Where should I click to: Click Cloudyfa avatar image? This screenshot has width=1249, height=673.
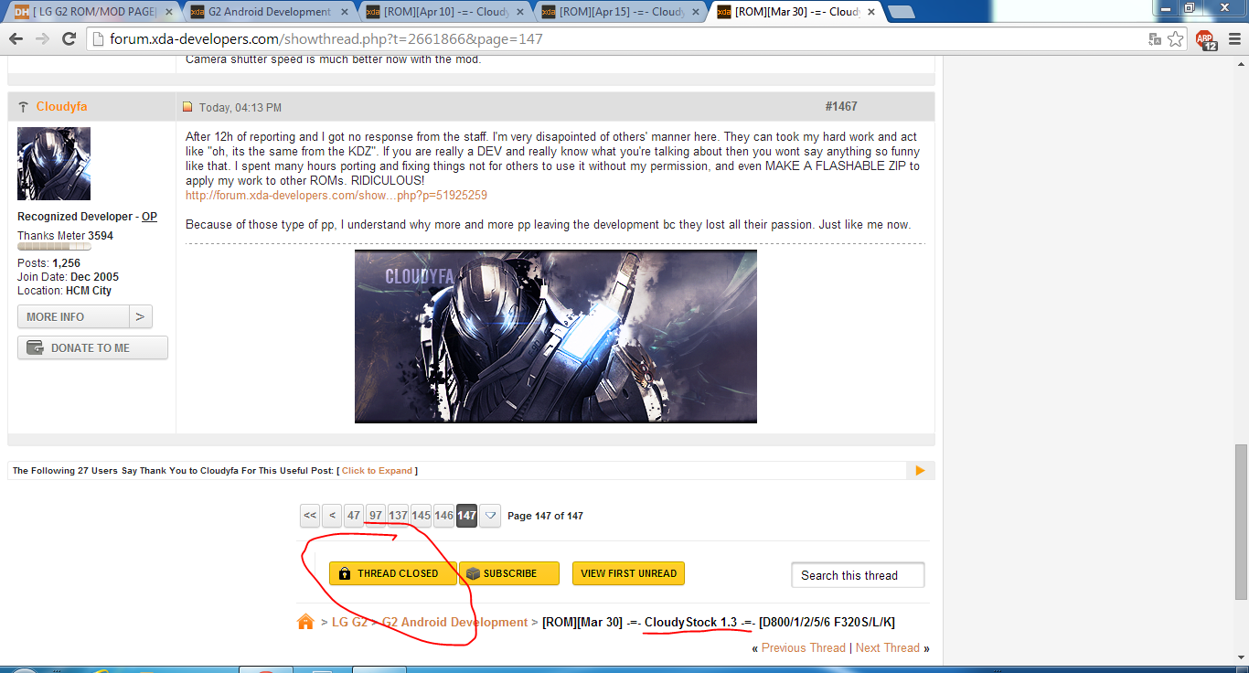point(54,164)
